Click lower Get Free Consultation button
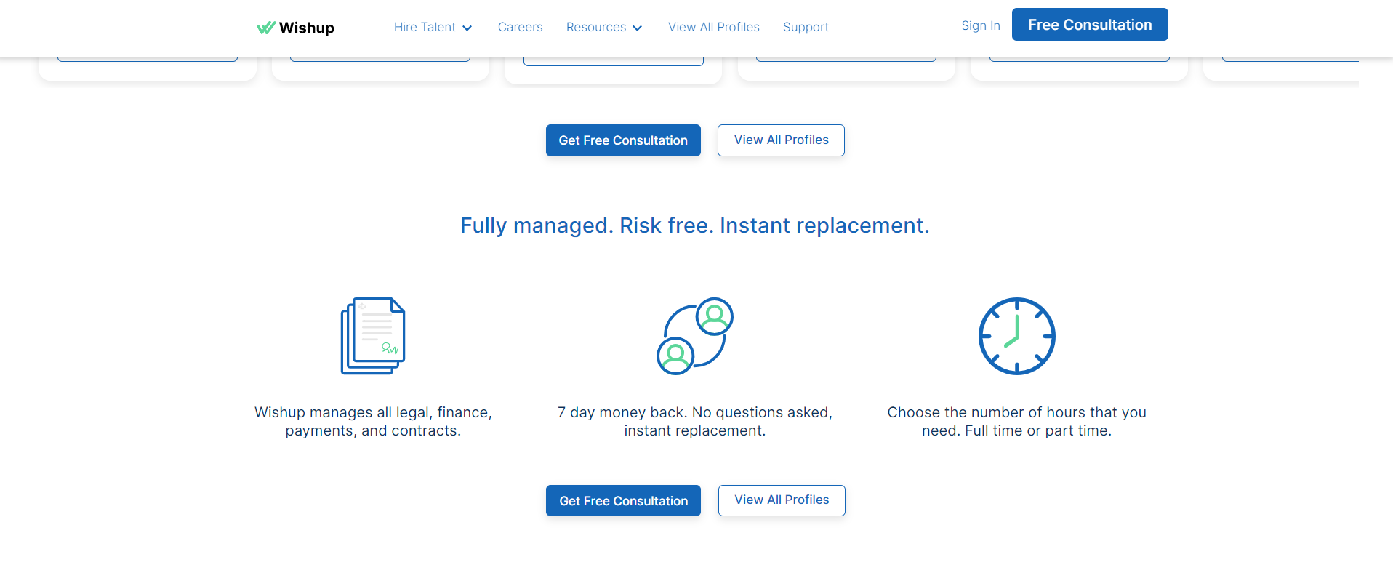 pyautogui.click(x=623, y=501)
